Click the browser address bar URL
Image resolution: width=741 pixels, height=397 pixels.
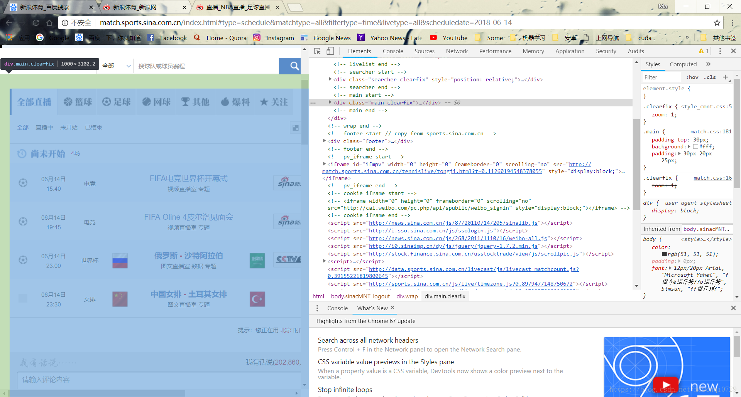[x=306, y=23]
